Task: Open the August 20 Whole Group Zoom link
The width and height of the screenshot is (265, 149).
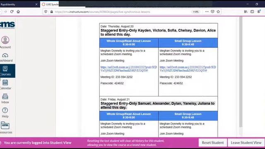Action: [x=129, y=69]
